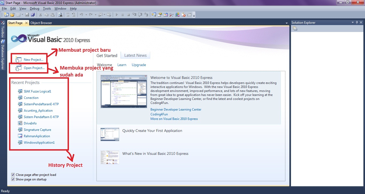Open the Navigate Backward dropdown arrow
The height and width of the screenshot is (194, 365).
coord(104,15)
